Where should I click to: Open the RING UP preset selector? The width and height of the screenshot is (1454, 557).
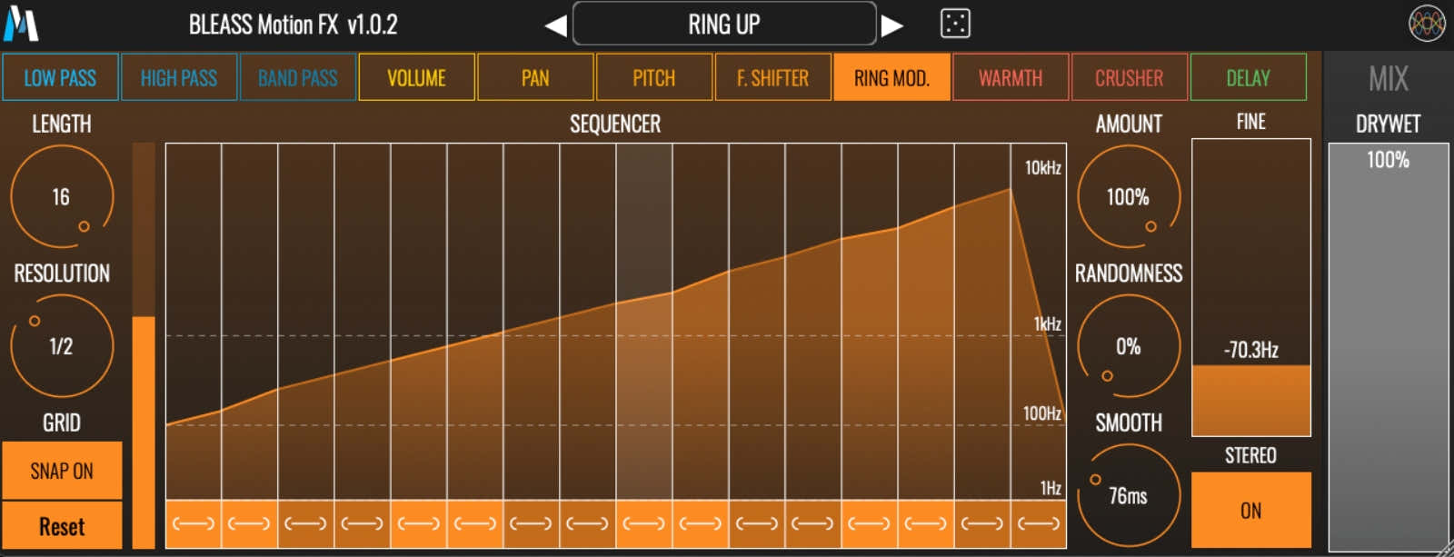pos(724,24)
